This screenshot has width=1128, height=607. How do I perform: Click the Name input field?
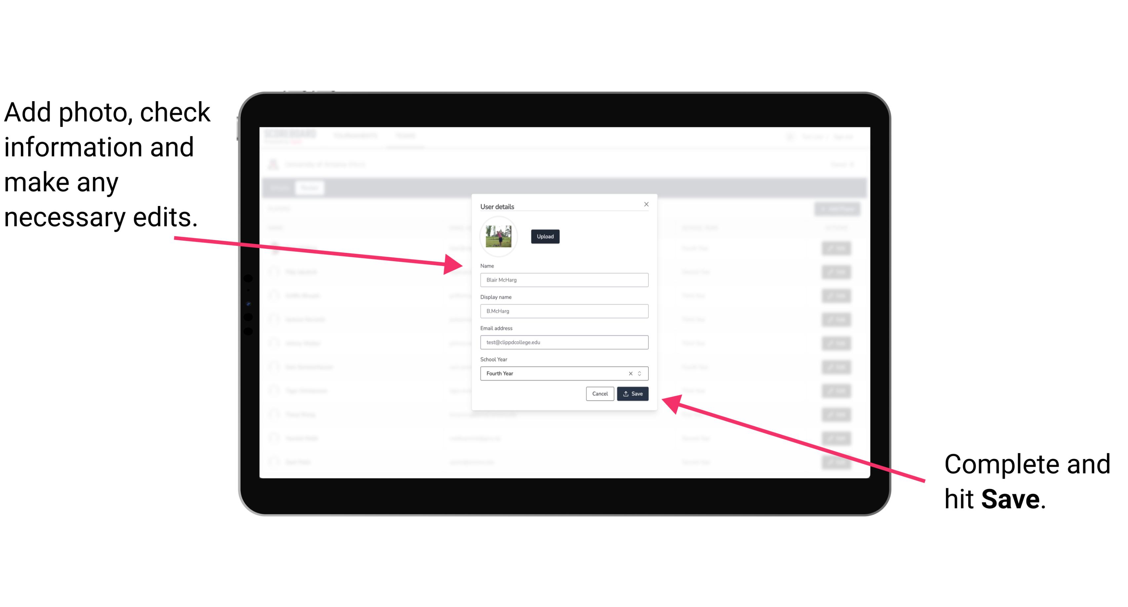tap(564, 280)
